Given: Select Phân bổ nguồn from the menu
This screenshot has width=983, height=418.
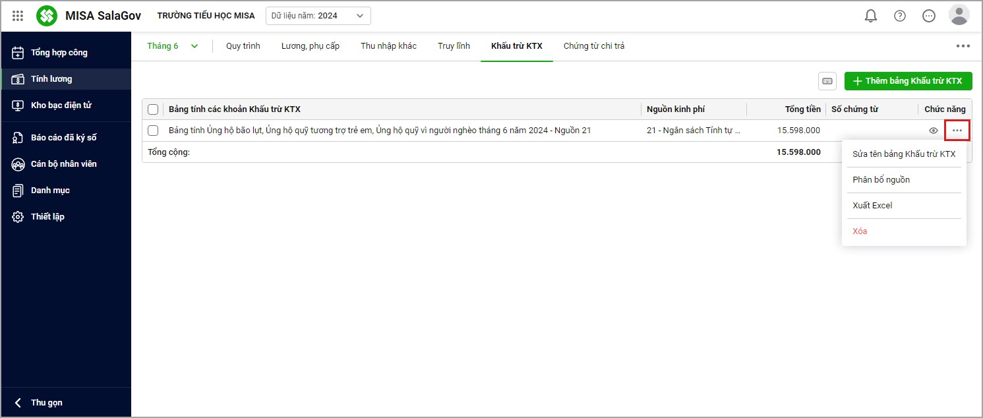Looking at the screenshot, I should 881,180.
